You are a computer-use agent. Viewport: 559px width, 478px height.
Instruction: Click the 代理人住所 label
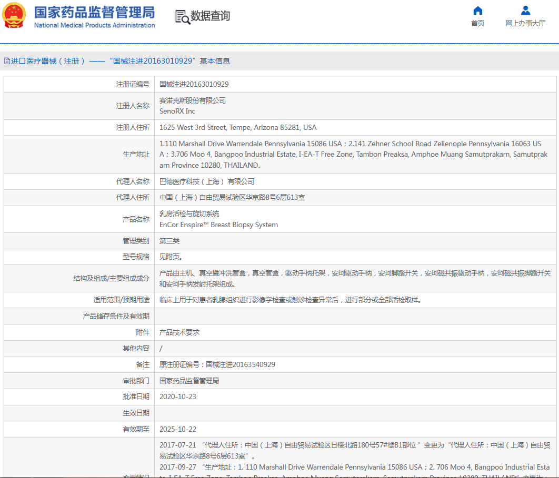point(133,197)
